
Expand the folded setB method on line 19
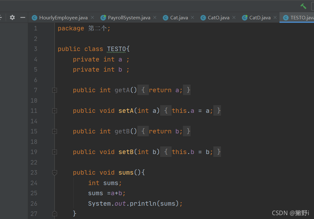54,152
